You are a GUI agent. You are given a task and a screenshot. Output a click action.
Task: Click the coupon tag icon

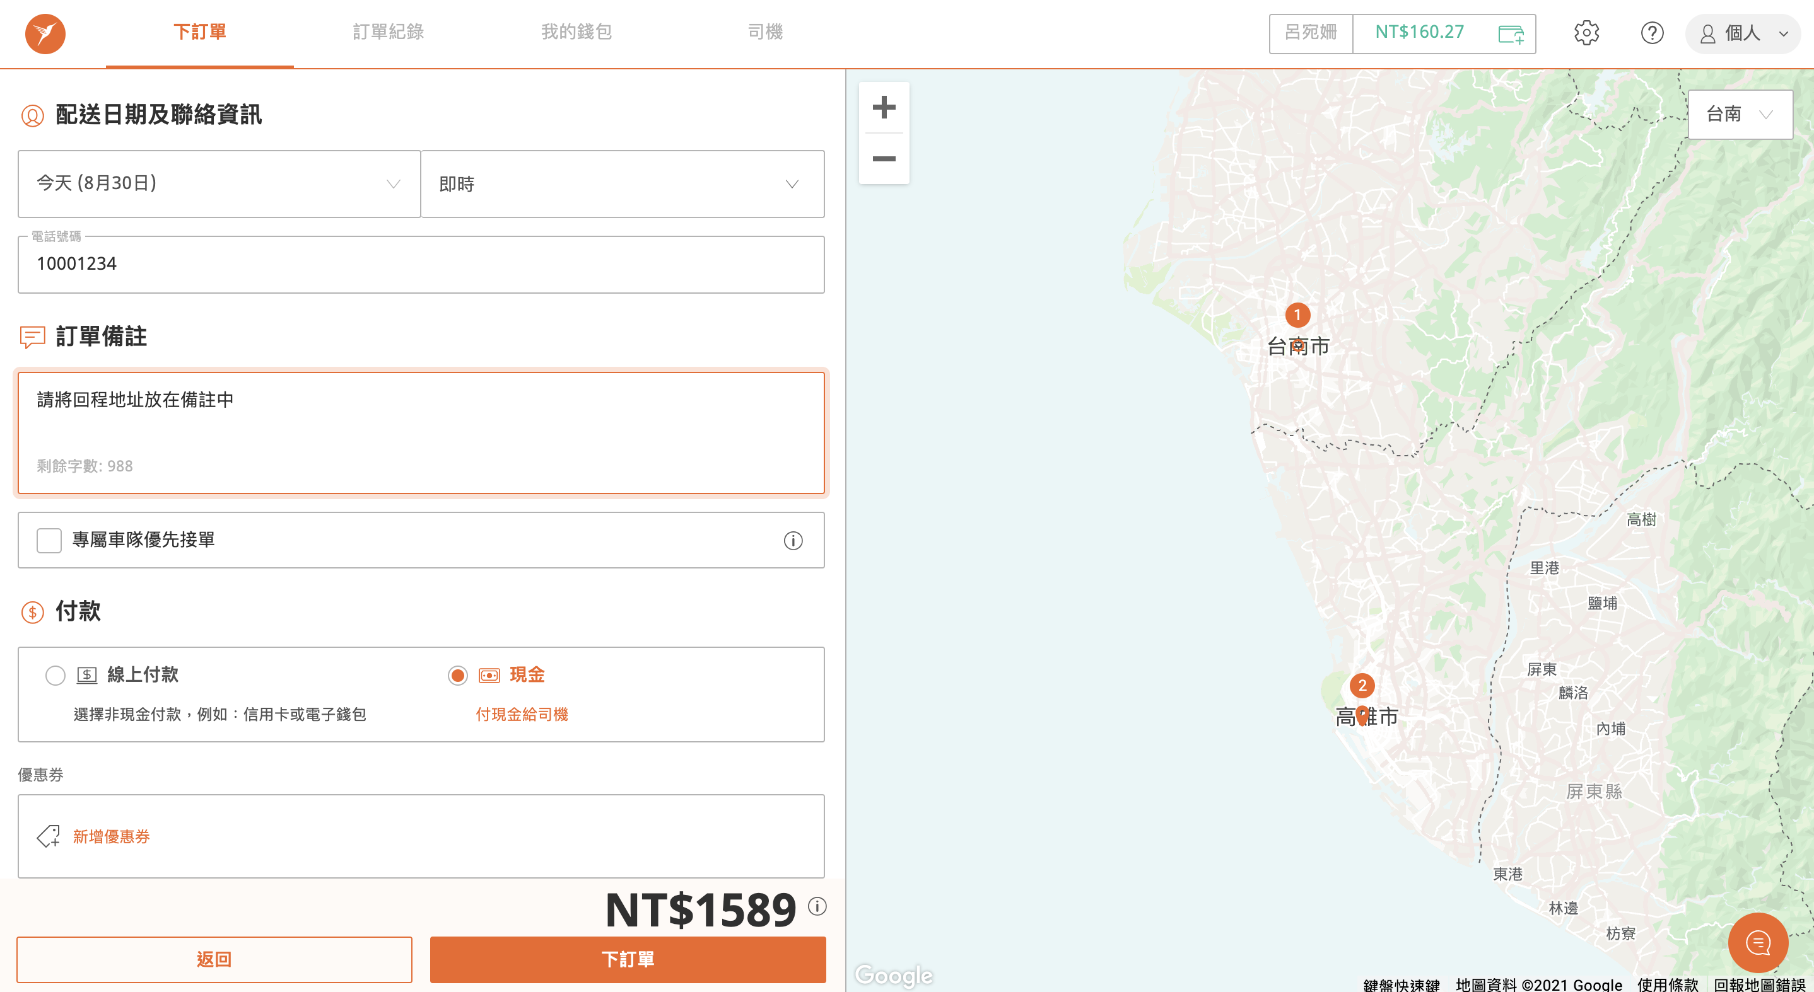click(x=49, y=836)
